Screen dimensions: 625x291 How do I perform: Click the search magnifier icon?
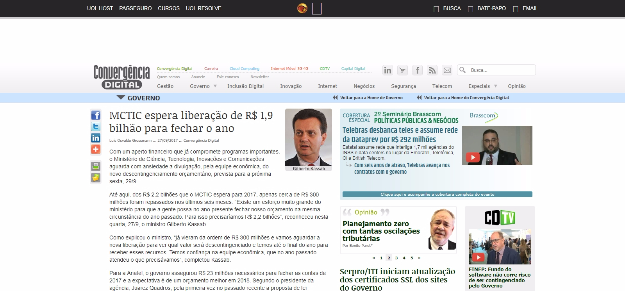coord(462,70)
